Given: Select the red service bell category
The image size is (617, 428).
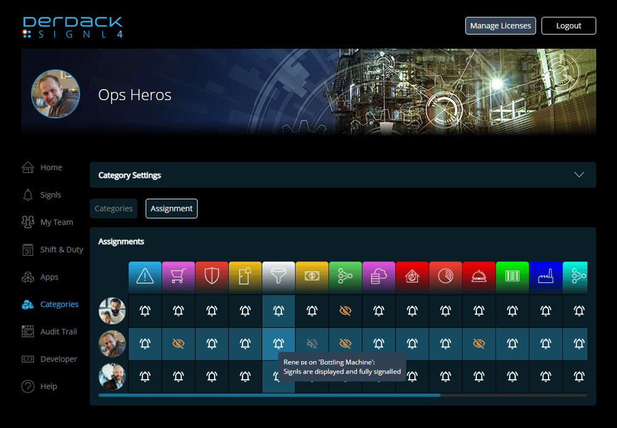Looking at the screenshot, I should click(x=478, y=276).
